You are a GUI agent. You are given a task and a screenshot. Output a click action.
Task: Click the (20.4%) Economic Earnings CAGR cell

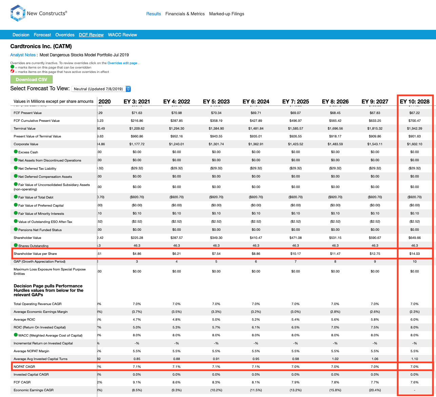tap(375, 390)
